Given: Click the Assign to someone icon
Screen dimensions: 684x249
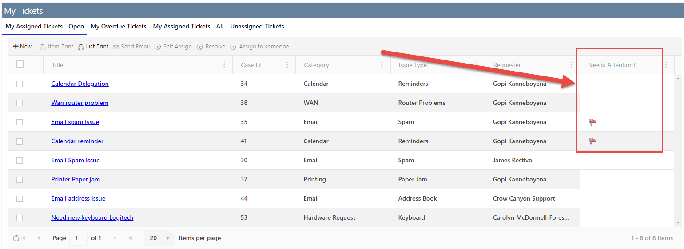Looking at the screenshot, I should (233, 47).
